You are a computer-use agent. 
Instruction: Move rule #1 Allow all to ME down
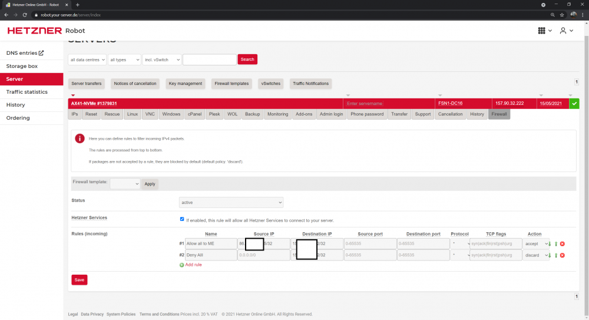[550, 244]
